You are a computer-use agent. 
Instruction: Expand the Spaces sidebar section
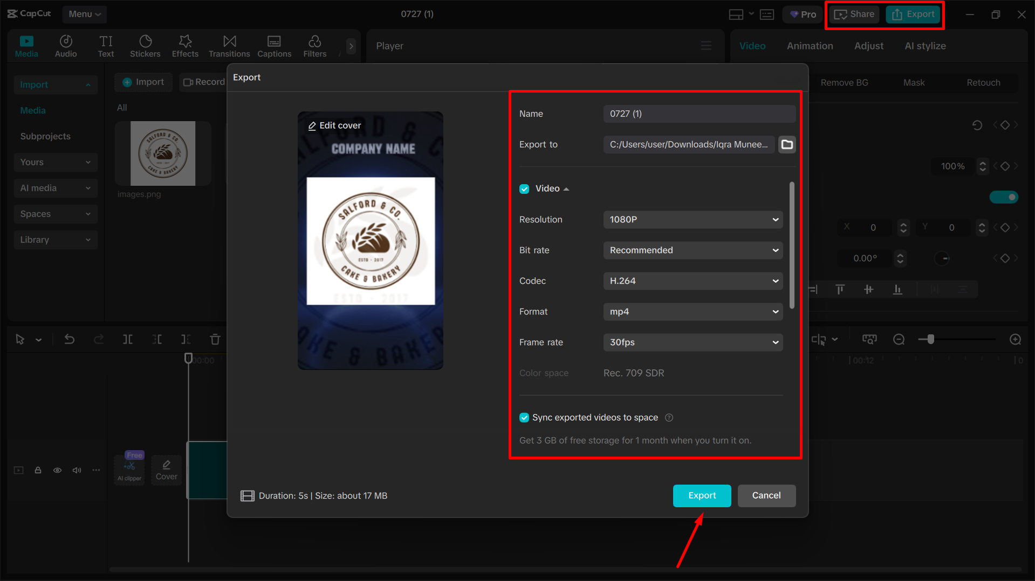click(x=56, y=214)
